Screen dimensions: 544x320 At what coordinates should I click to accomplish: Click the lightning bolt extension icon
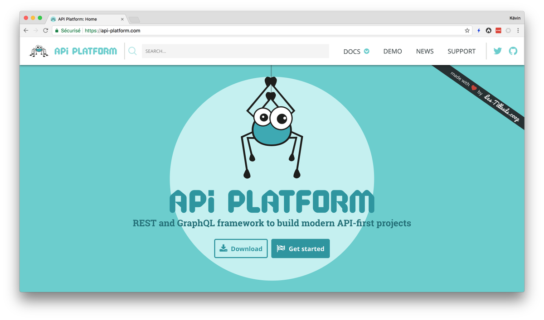[x=479, y=31]
